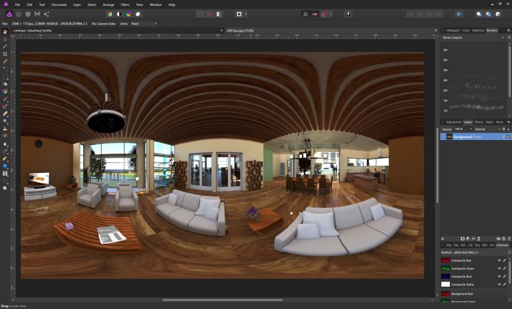The height and width of the screenshot is (309, 512).
Task: Select the Background layer row
Action: point(475,137)
